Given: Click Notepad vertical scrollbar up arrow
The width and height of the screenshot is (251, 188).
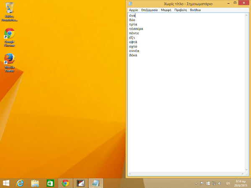Looking at the screenshot, I should 246,15.
